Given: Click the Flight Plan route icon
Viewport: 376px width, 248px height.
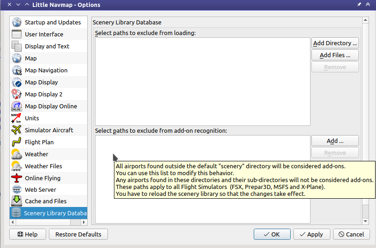Looking at the screenshot, I should [16, 142].
